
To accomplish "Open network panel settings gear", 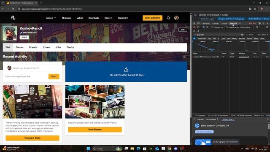I will point(267,27).
